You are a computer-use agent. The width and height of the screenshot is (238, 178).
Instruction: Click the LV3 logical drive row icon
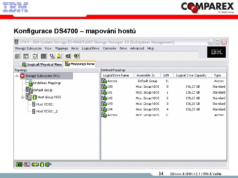pyautogui.click(x=104, y=104)
